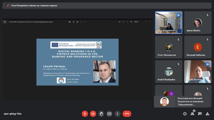Click Валерій Зозуля's avatar in the notification
Screen dimensions: 214x120
click(x=164, y=101)
